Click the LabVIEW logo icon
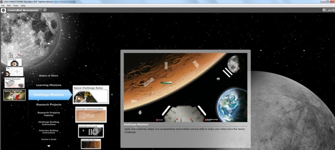Image resolution: width=335 pixels, height=150 pixels. [x=329, y=10]
